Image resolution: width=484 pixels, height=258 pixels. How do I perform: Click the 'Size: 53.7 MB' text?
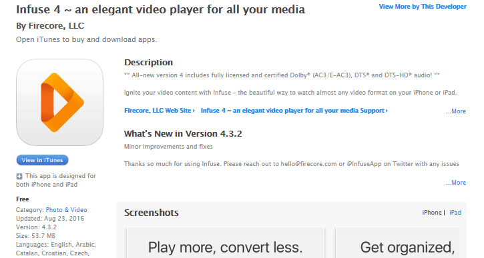(35, 236)
